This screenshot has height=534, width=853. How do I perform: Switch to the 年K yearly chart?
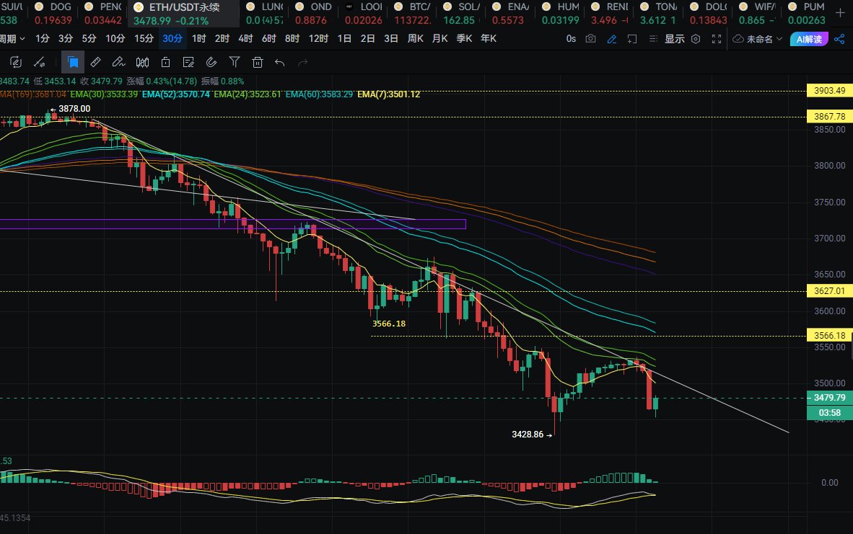489,39
